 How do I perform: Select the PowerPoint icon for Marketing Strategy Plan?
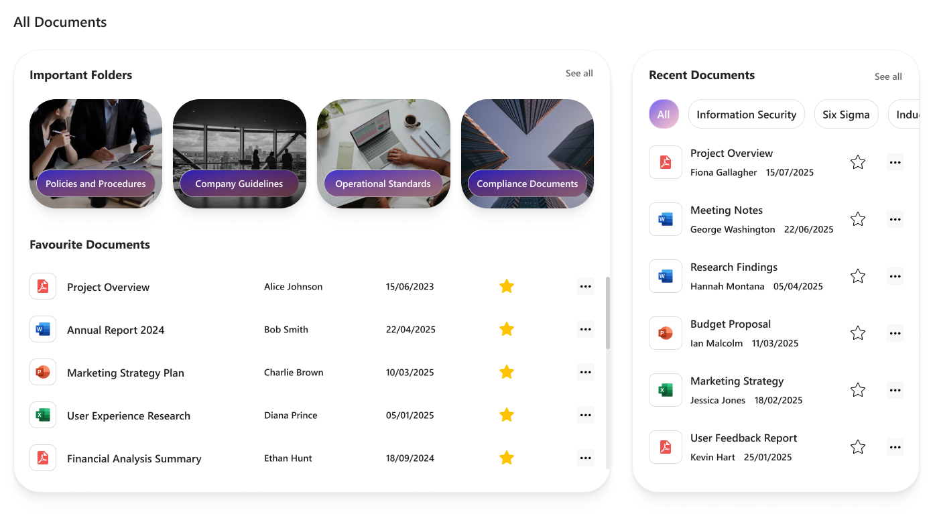point(42,372)
